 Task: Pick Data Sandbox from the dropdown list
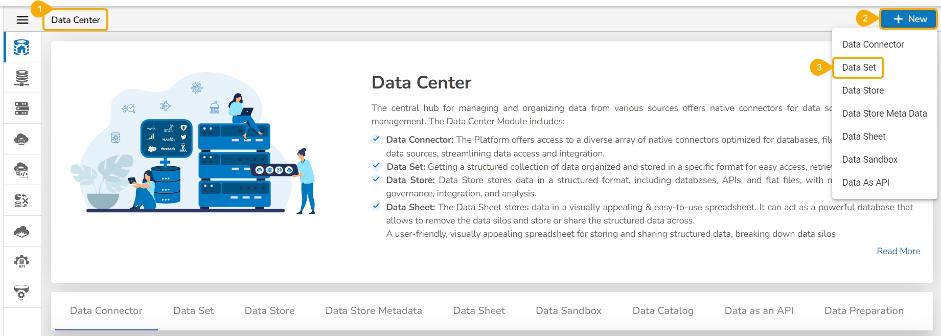coord(869,160)
